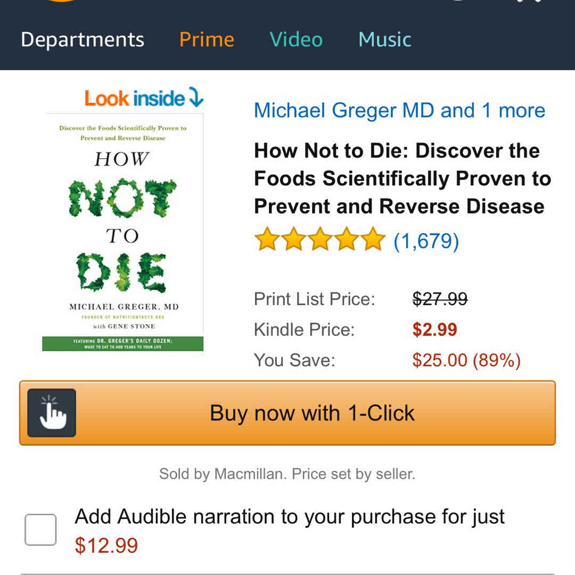The height and width of the screenshot is (575, 575).
Task: Click the blue Look inside arrow
Action: [x=196, y=98]
